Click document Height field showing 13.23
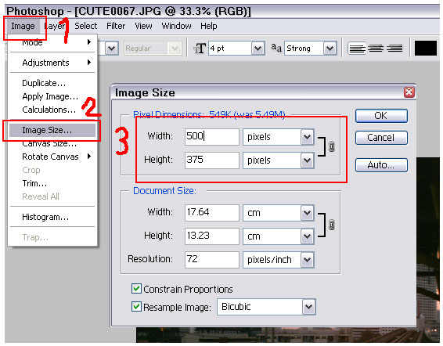 [212, 236]
